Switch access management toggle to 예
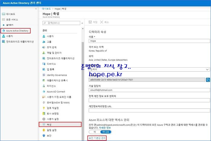This screenshot has width=211, height=141. 95,132
